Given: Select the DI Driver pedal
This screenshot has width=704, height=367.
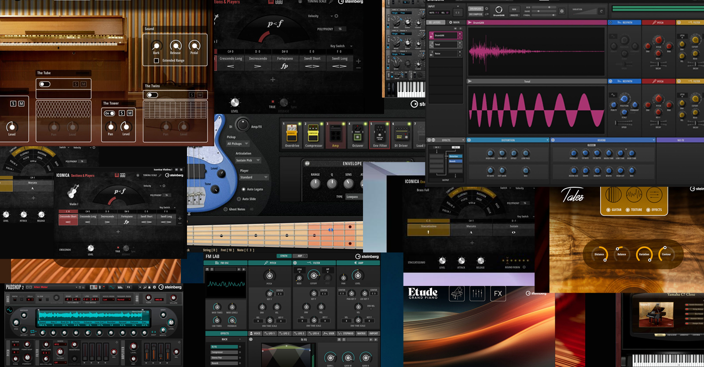Looking at the screenshot, I should coord(401,135).
